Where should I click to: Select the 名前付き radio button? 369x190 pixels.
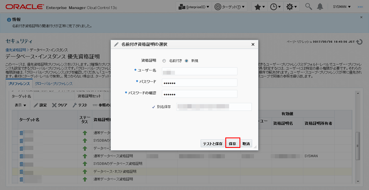[164, 61]
